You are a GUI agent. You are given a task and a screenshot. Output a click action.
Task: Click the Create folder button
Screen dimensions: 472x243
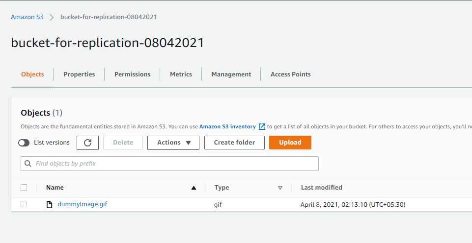(x=234, y=143)
